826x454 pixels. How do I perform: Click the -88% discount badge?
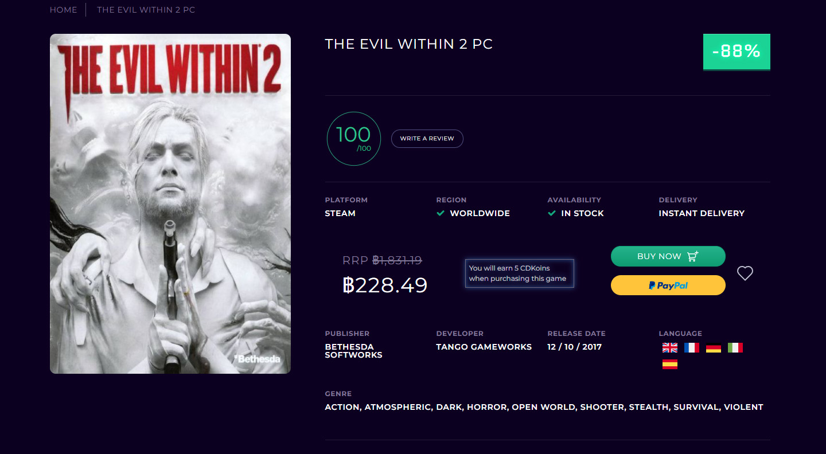737,52
